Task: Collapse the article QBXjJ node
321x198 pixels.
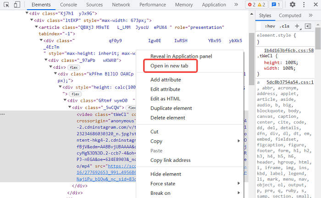Action: tap(36, 27)
